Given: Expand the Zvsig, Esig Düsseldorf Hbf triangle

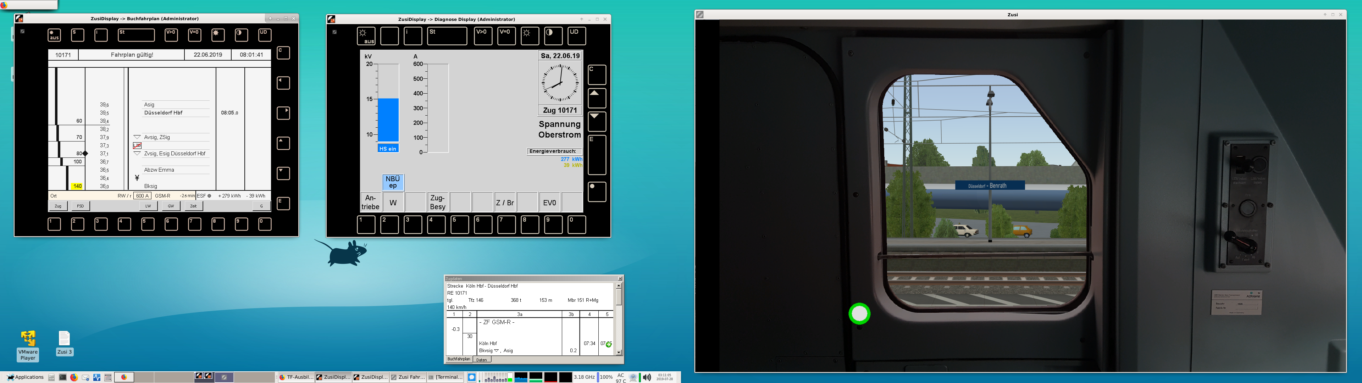Looking at the screenshot, I should pos(137,154).
